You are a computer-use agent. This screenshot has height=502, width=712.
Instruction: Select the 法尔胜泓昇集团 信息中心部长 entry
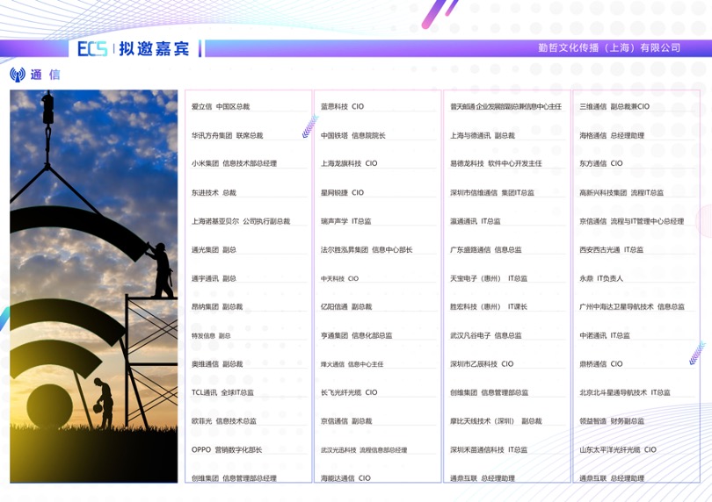click(x=367, y=249)
